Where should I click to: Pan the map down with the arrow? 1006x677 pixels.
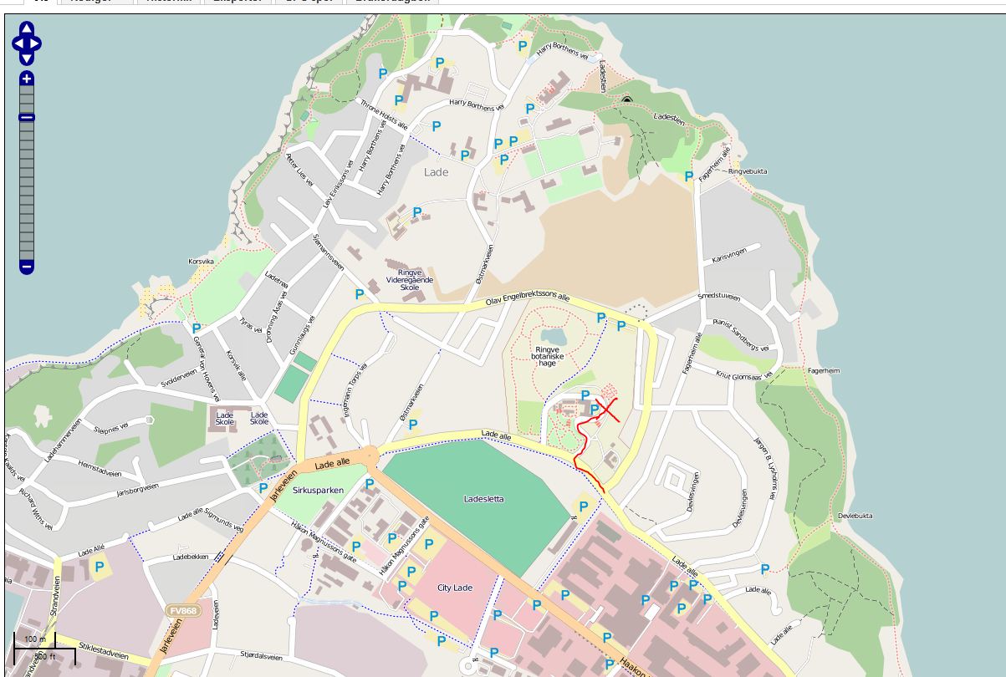[27, 59]
